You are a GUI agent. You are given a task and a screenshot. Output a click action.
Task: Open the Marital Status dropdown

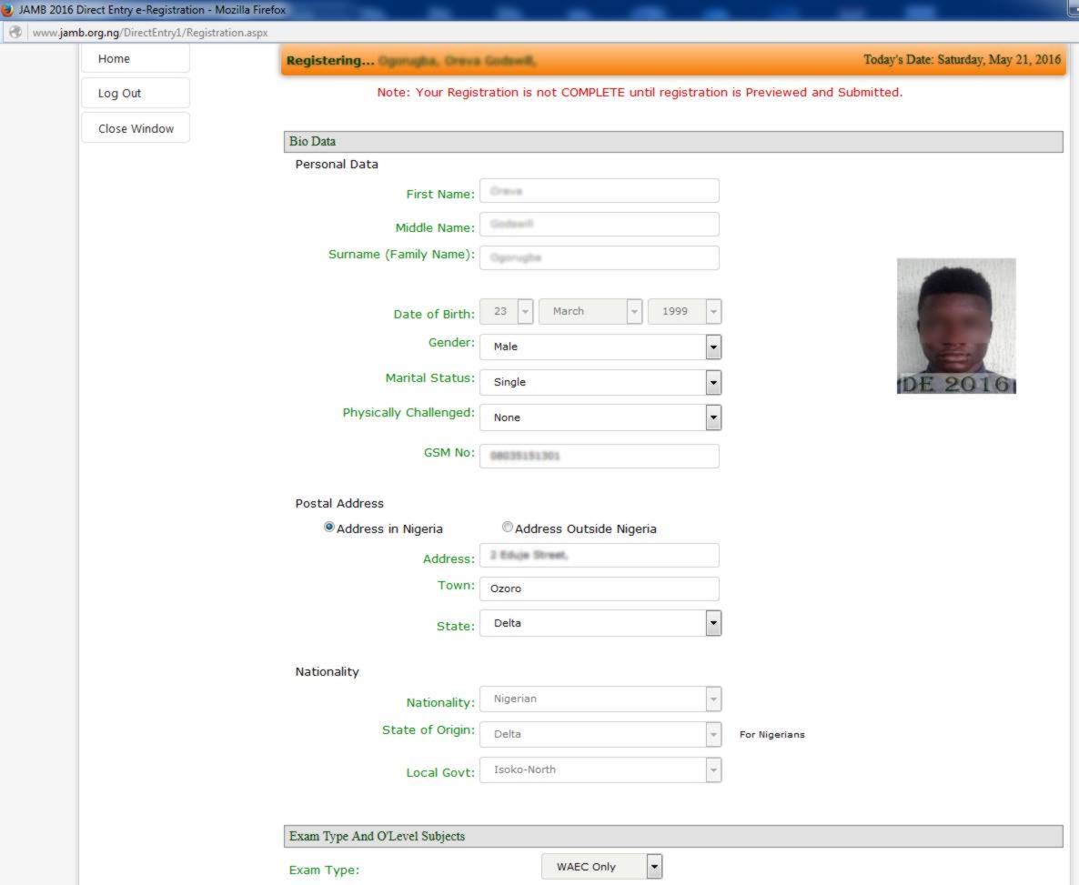(x=714, y=382)
